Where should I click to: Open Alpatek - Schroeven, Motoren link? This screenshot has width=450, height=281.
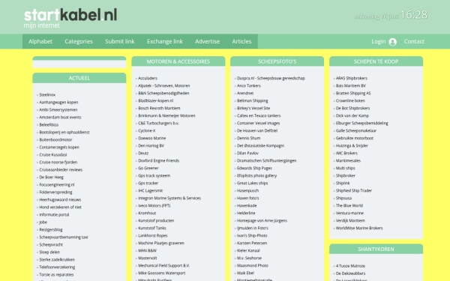coord(164,85)
